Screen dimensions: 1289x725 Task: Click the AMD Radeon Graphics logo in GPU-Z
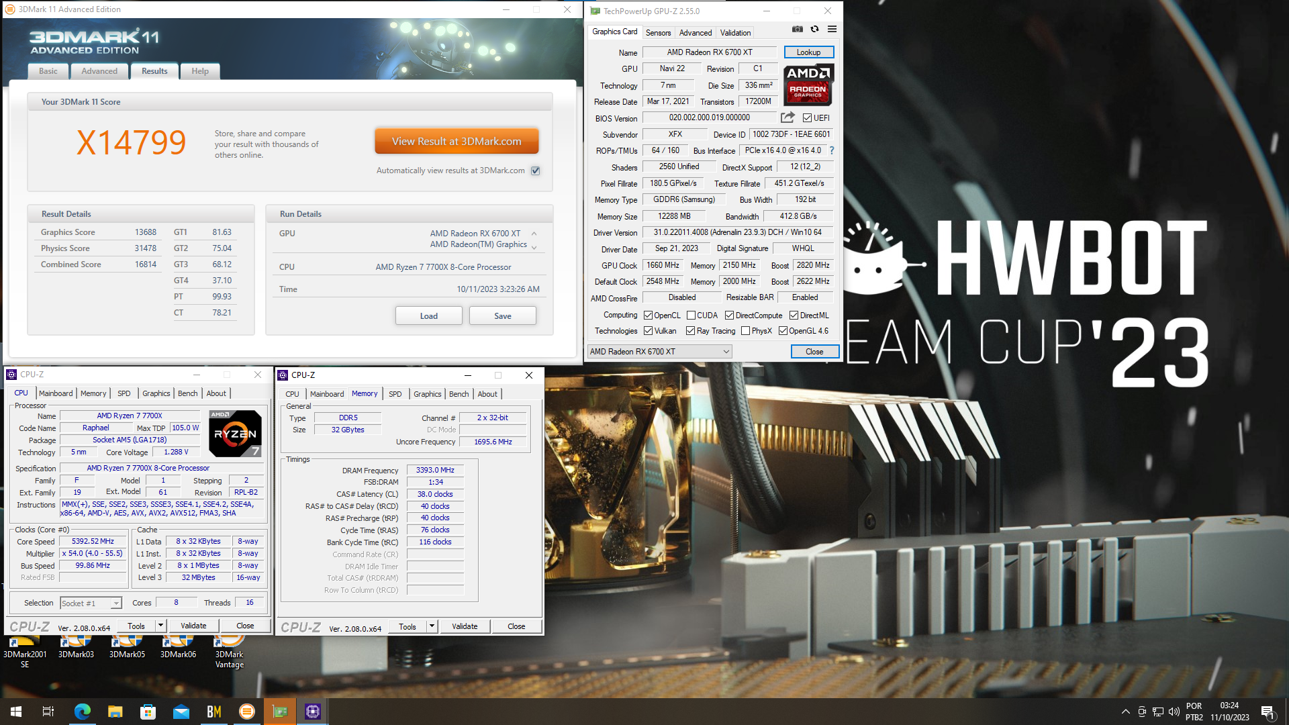pyautogui.click(x=808, y=85)
